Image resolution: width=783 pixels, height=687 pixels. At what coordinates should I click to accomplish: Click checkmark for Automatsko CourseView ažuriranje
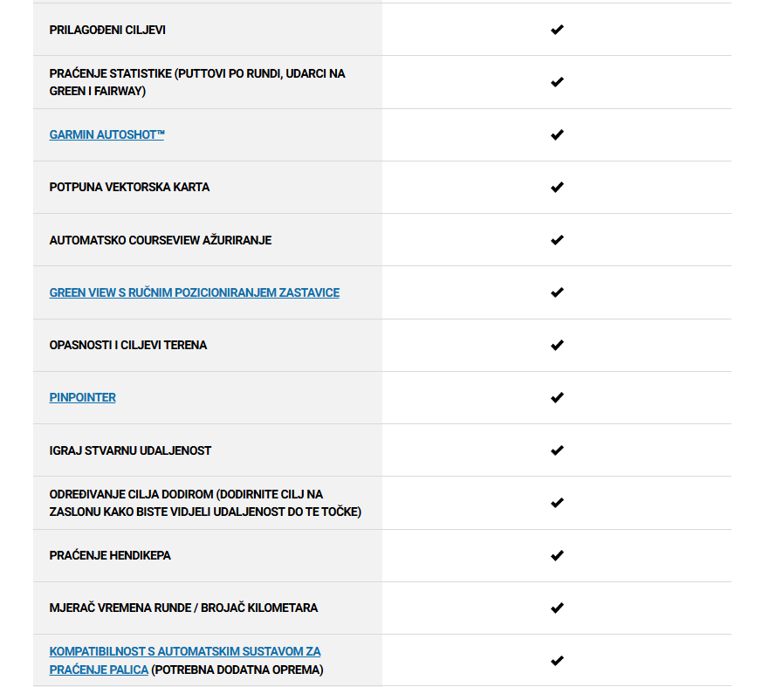tap(557, 240)
